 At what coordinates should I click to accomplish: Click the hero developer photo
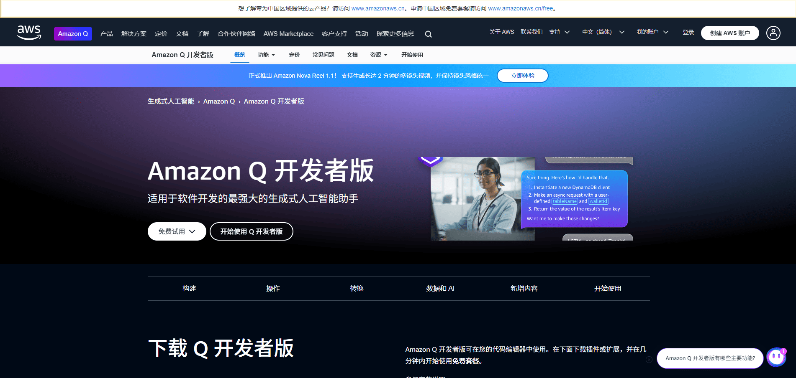483,199
